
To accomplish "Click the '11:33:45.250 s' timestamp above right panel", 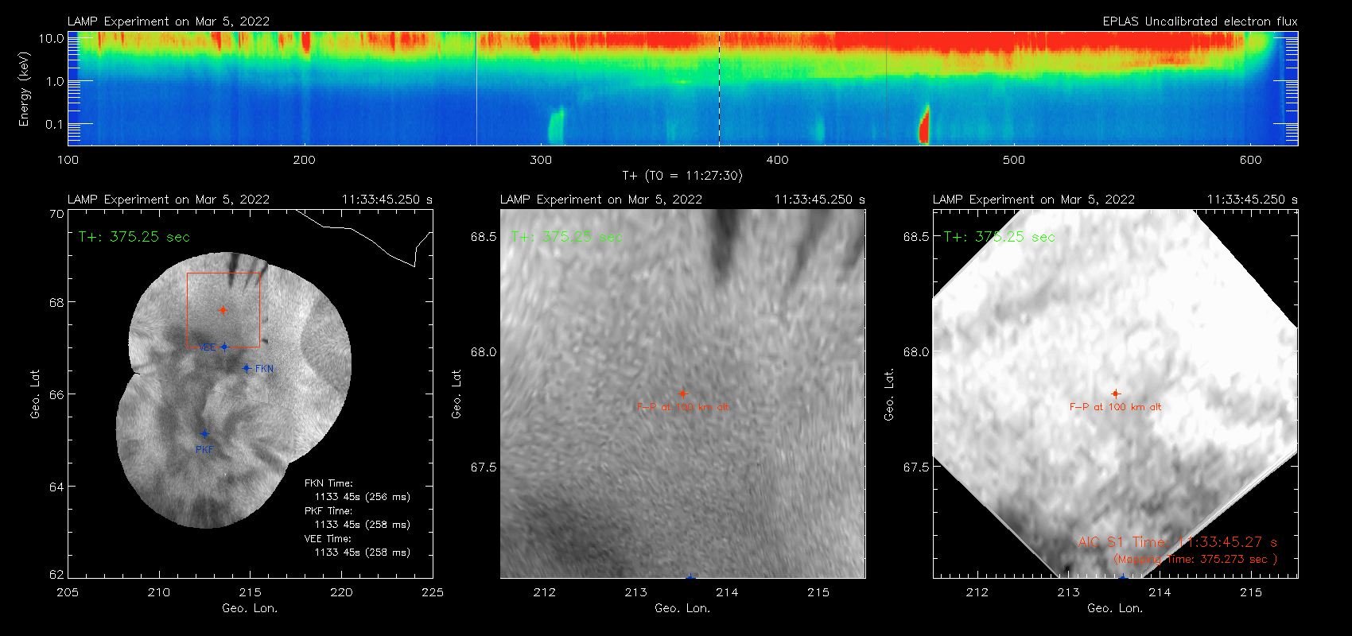I will 1253,200.
